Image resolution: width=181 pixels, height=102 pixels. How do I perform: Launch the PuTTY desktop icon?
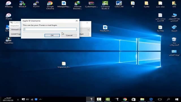point(36,5)
